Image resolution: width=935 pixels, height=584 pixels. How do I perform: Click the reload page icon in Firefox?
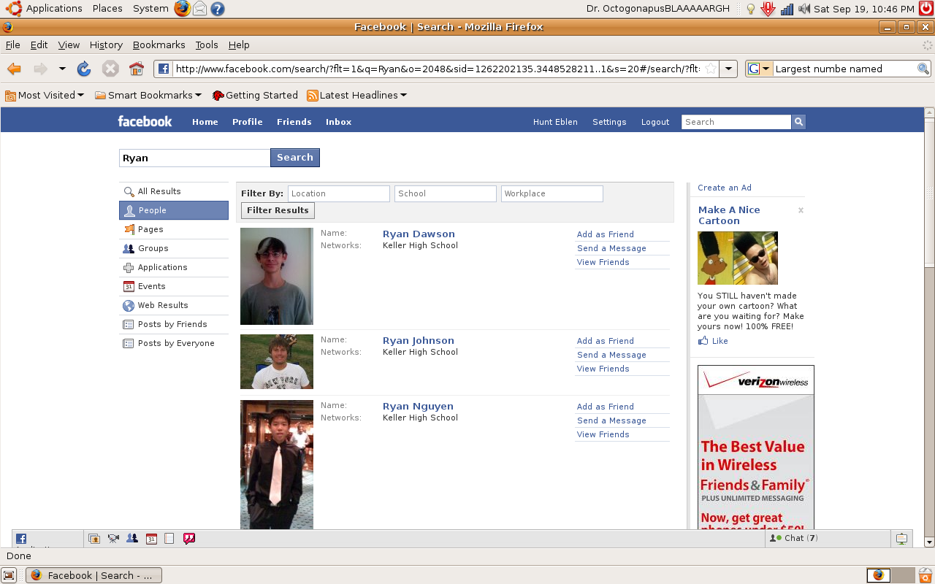(83, 68)
